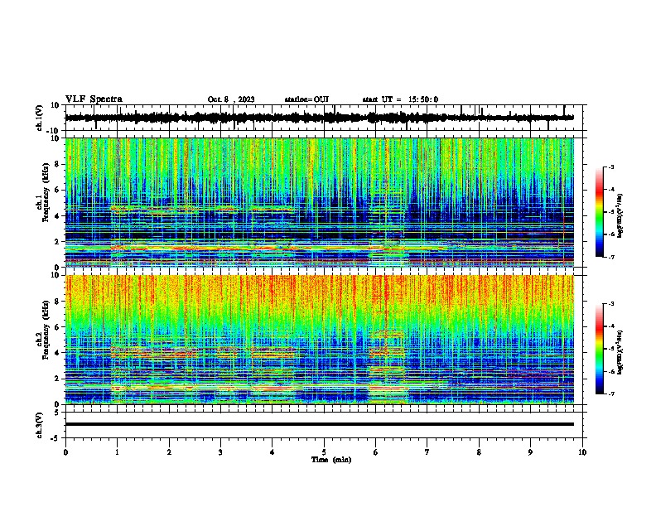Viewport: 656px width, 507px height.
Task: Click the '4' kHz tick on ch.1 spectrogram
Action: pyautogui.click(x=57, y=216)
